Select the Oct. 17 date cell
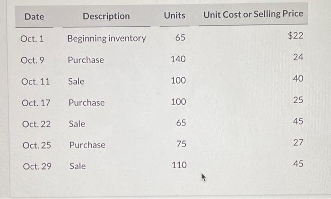 pyautogui.click(x=36, y=103)
